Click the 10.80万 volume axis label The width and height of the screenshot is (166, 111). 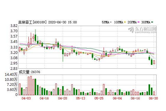[11, 80]
